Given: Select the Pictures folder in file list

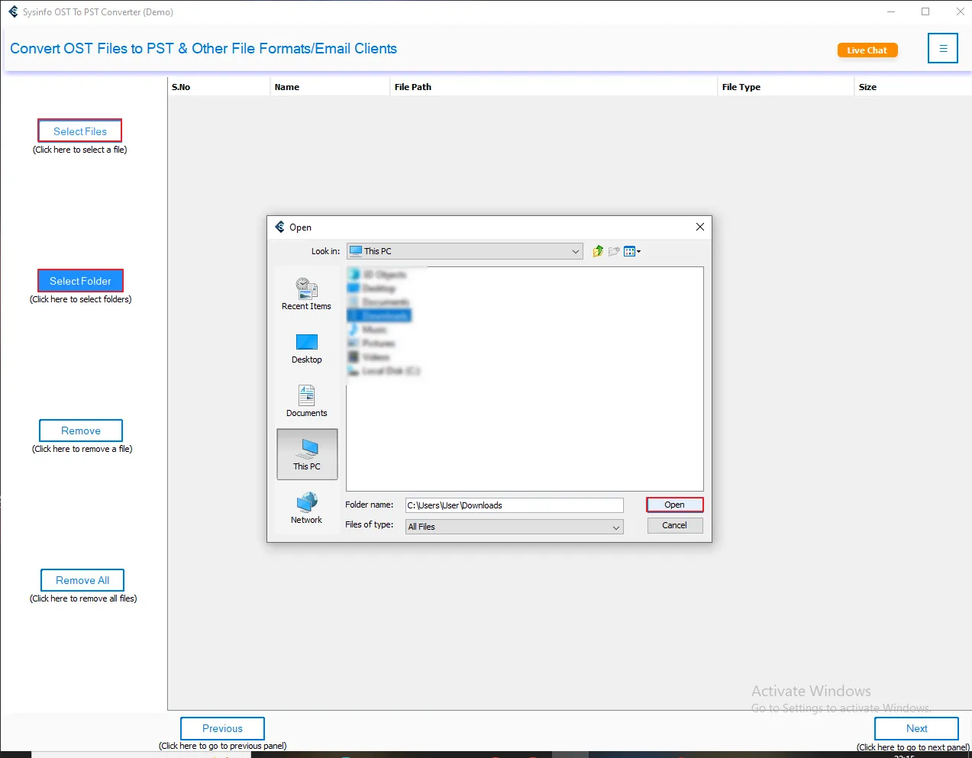Looking at the screenshot, I should tap(372, 343).
